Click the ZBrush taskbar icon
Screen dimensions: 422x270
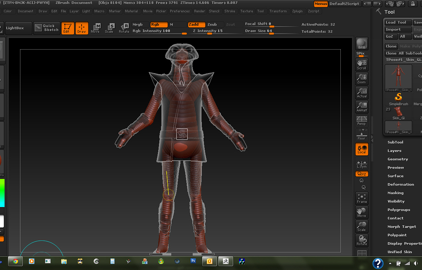pyautogui.click(x=226, y=261)
